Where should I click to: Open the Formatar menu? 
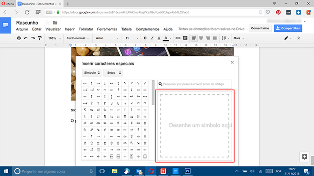coord(86,29)
